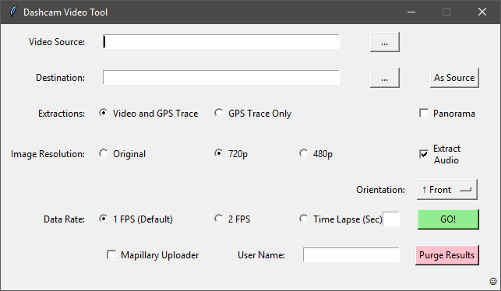Close the Dashcam Video Tool window
The width and height of the screenshot is (501, 291).
click(482, 12)
